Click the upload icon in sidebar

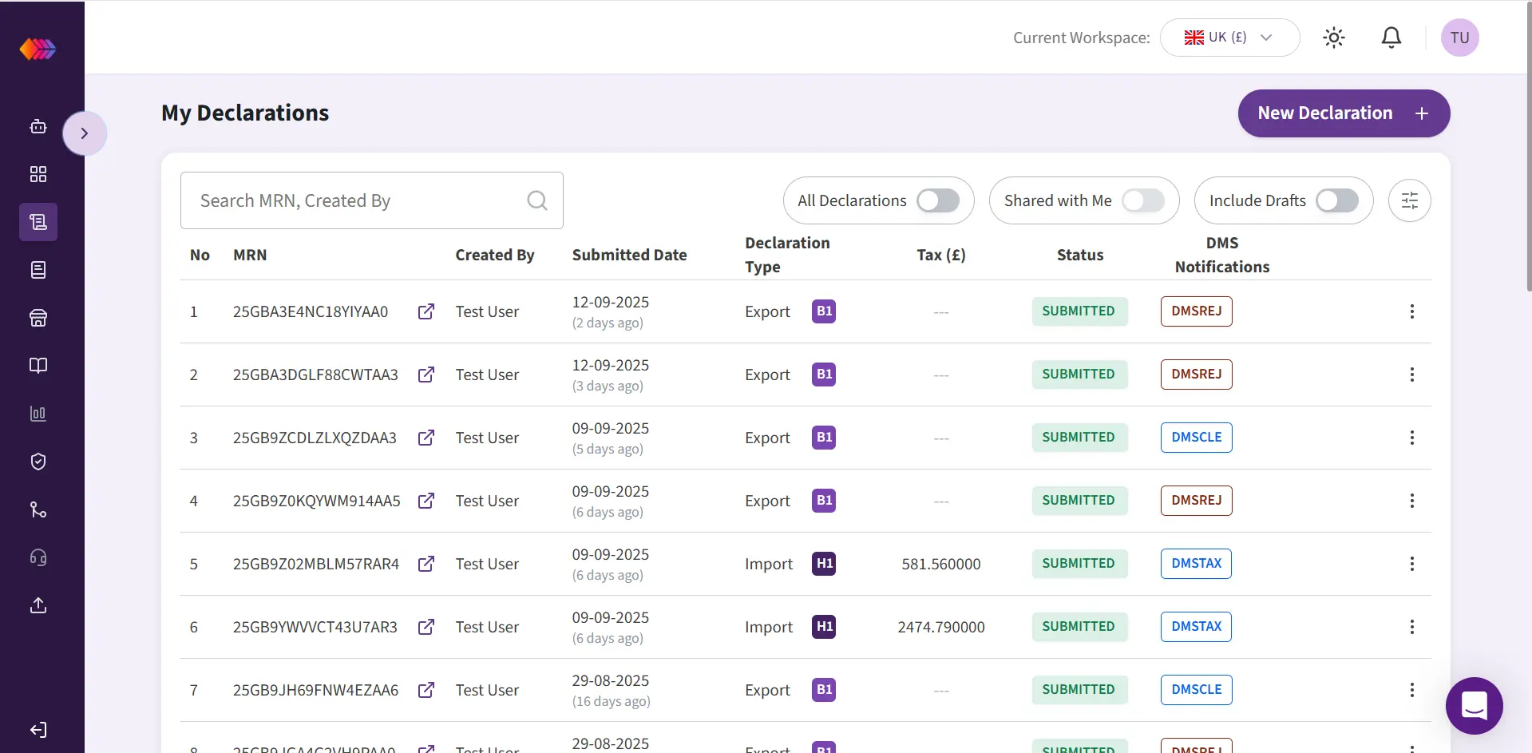pyautogui.click(x=38, y=605)
